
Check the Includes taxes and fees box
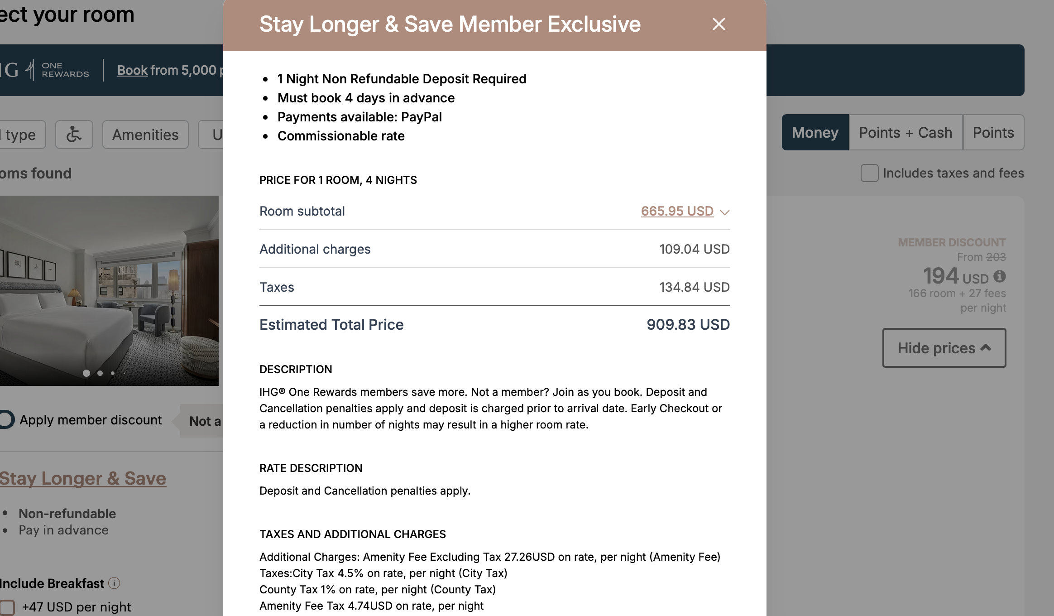click(x=869, y=173)
